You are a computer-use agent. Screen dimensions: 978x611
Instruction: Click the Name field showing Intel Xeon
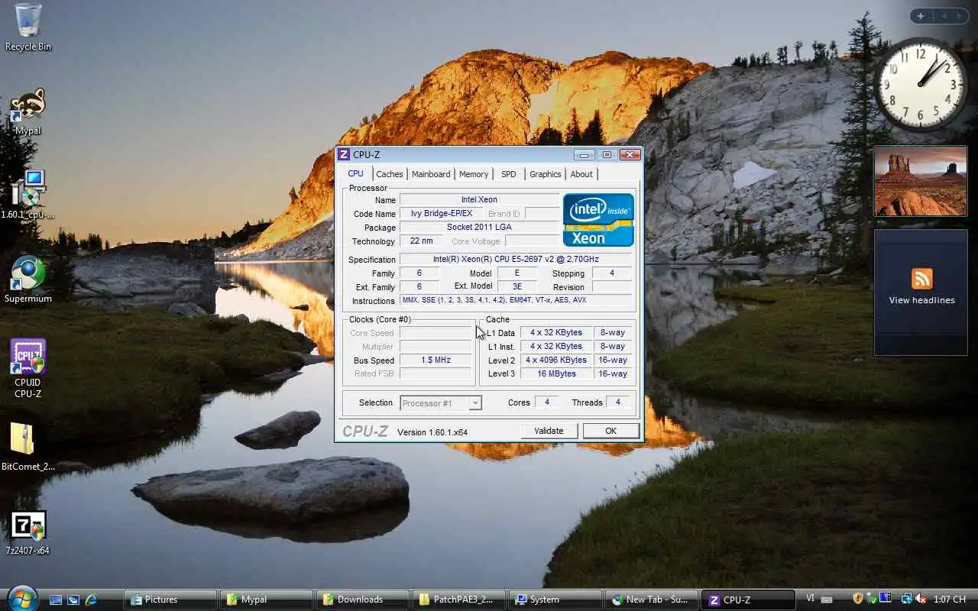tap(479, 200)
